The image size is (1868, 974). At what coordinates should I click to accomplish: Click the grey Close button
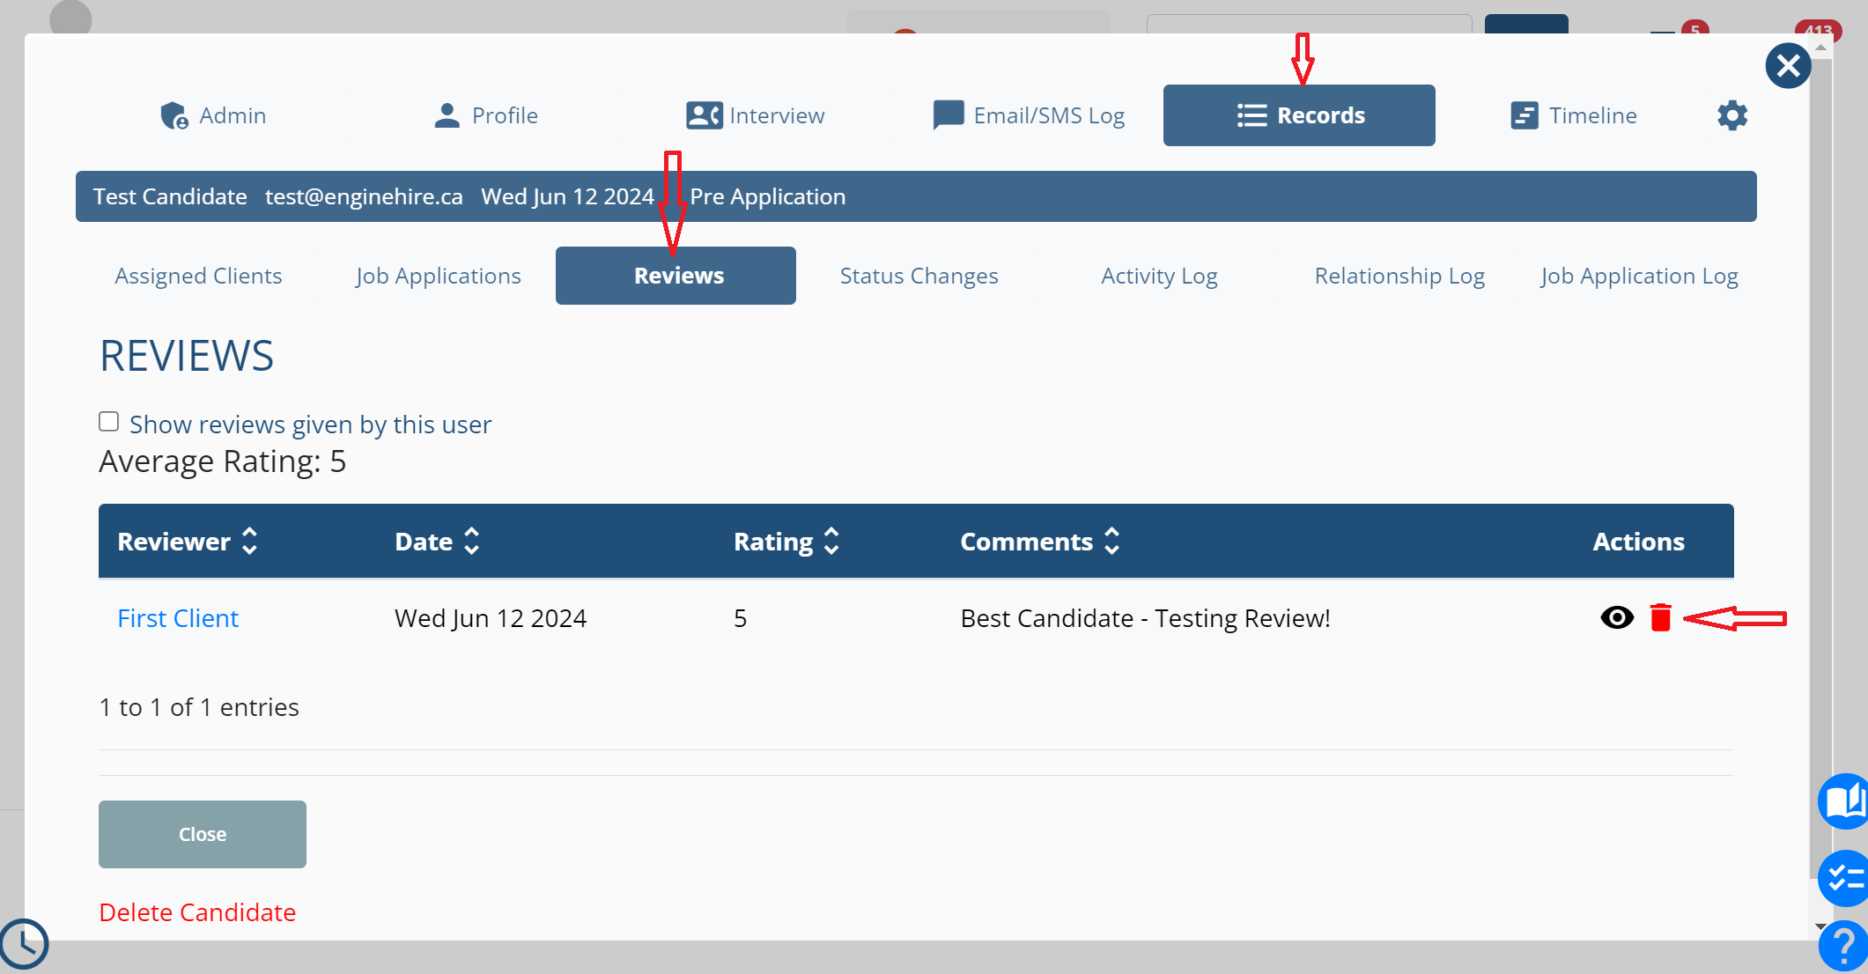tap(203, 834)
